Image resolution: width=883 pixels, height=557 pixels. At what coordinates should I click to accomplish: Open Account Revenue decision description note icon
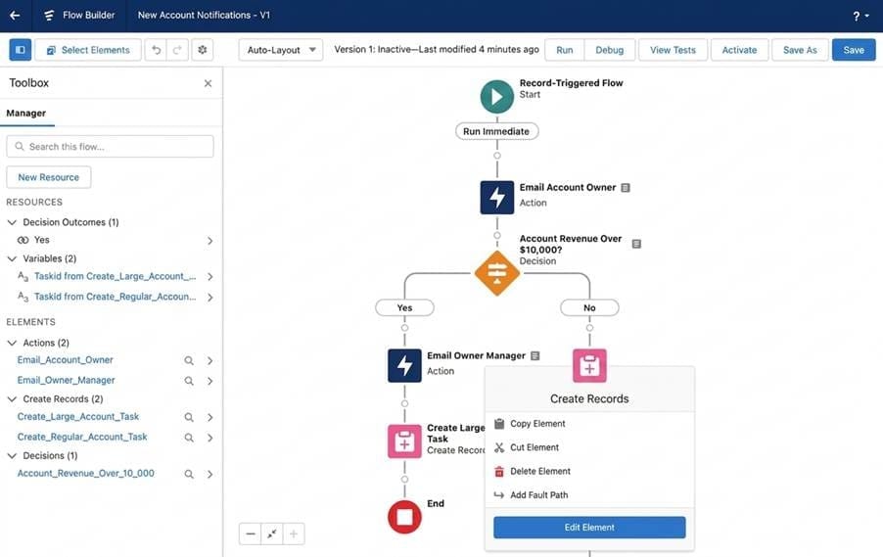pos(636,244)
